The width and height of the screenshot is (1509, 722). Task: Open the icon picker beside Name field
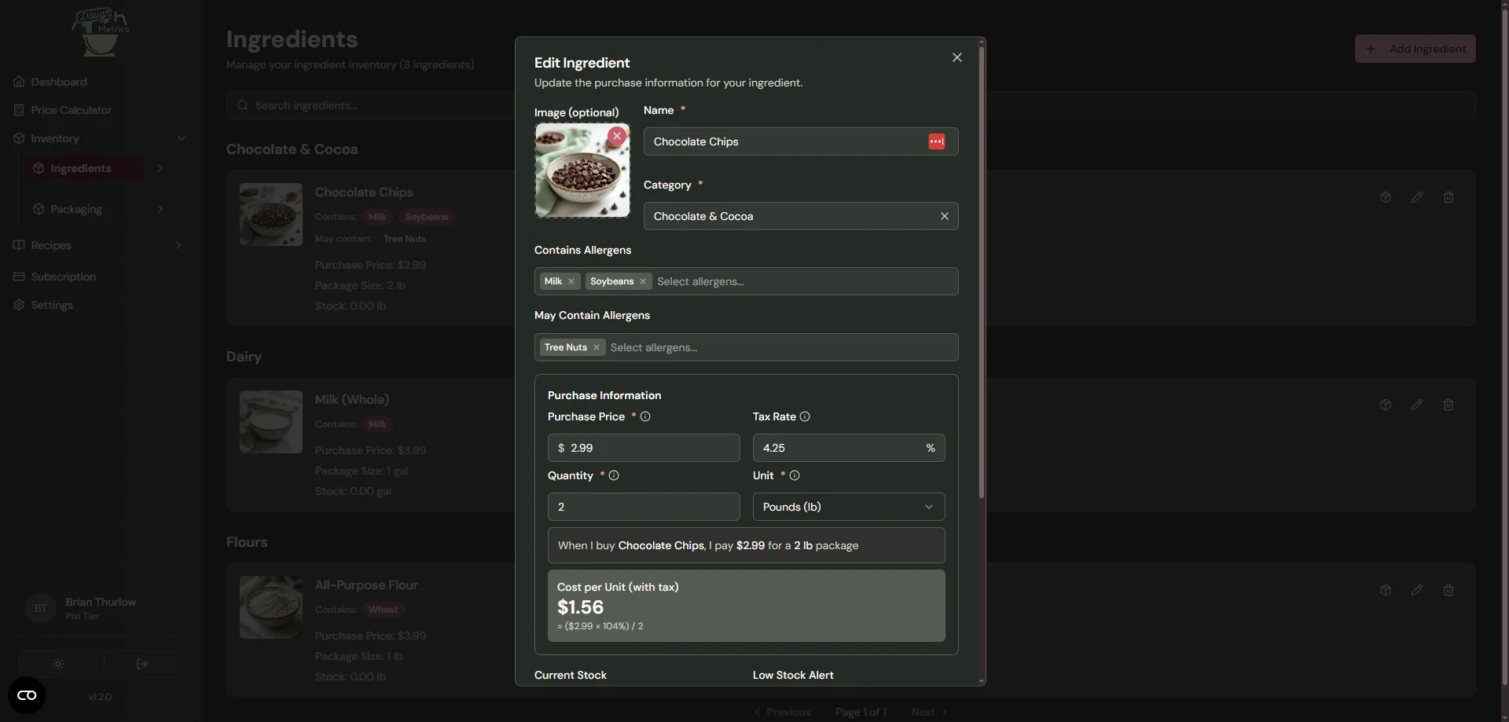pos(937,141)
